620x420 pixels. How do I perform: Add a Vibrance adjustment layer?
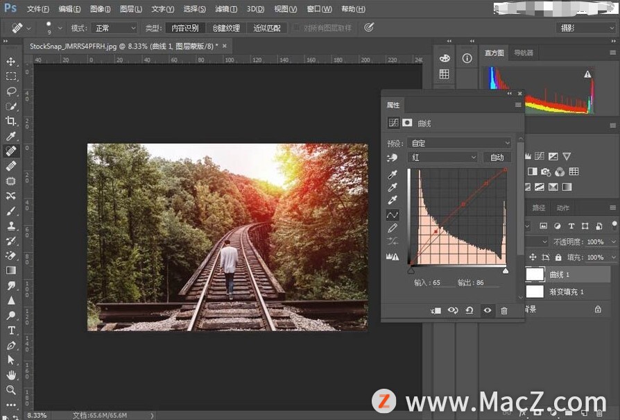point(567,156)
